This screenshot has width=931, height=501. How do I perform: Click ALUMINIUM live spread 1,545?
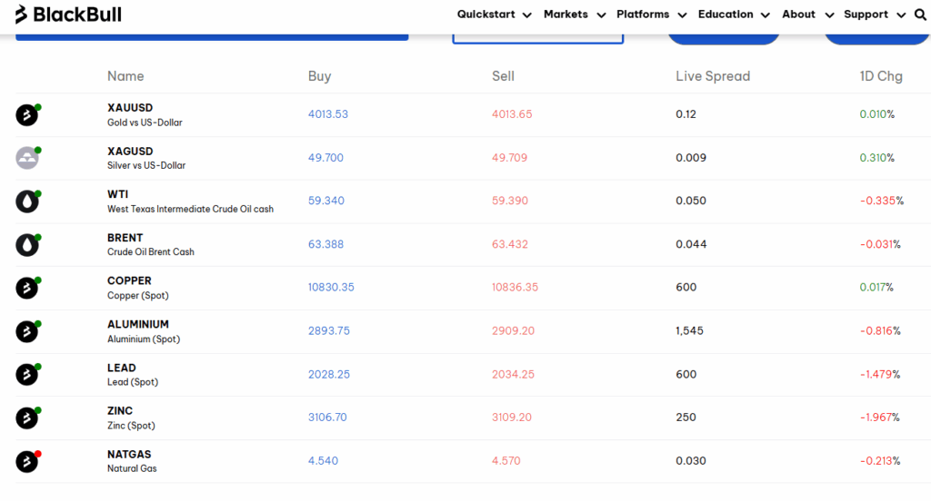click(689, 331)
